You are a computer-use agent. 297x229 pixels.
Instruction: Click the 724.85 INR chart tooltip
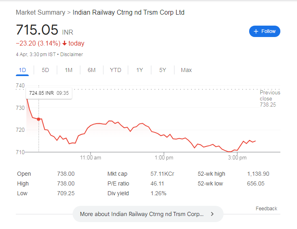(x=49, y=93)
